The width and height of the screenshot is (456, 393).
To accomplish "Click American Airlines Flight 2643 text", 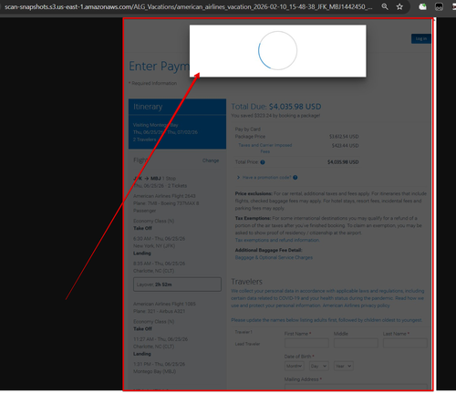I will point(164,196).
